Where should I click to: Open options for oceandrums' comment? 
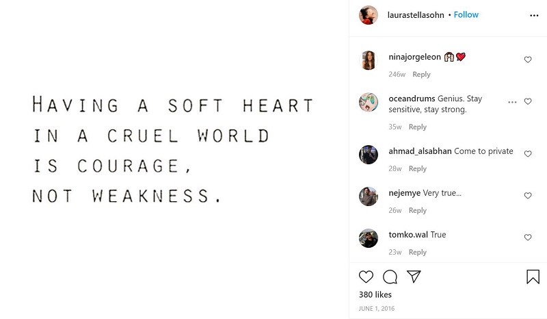coord(512,102)
